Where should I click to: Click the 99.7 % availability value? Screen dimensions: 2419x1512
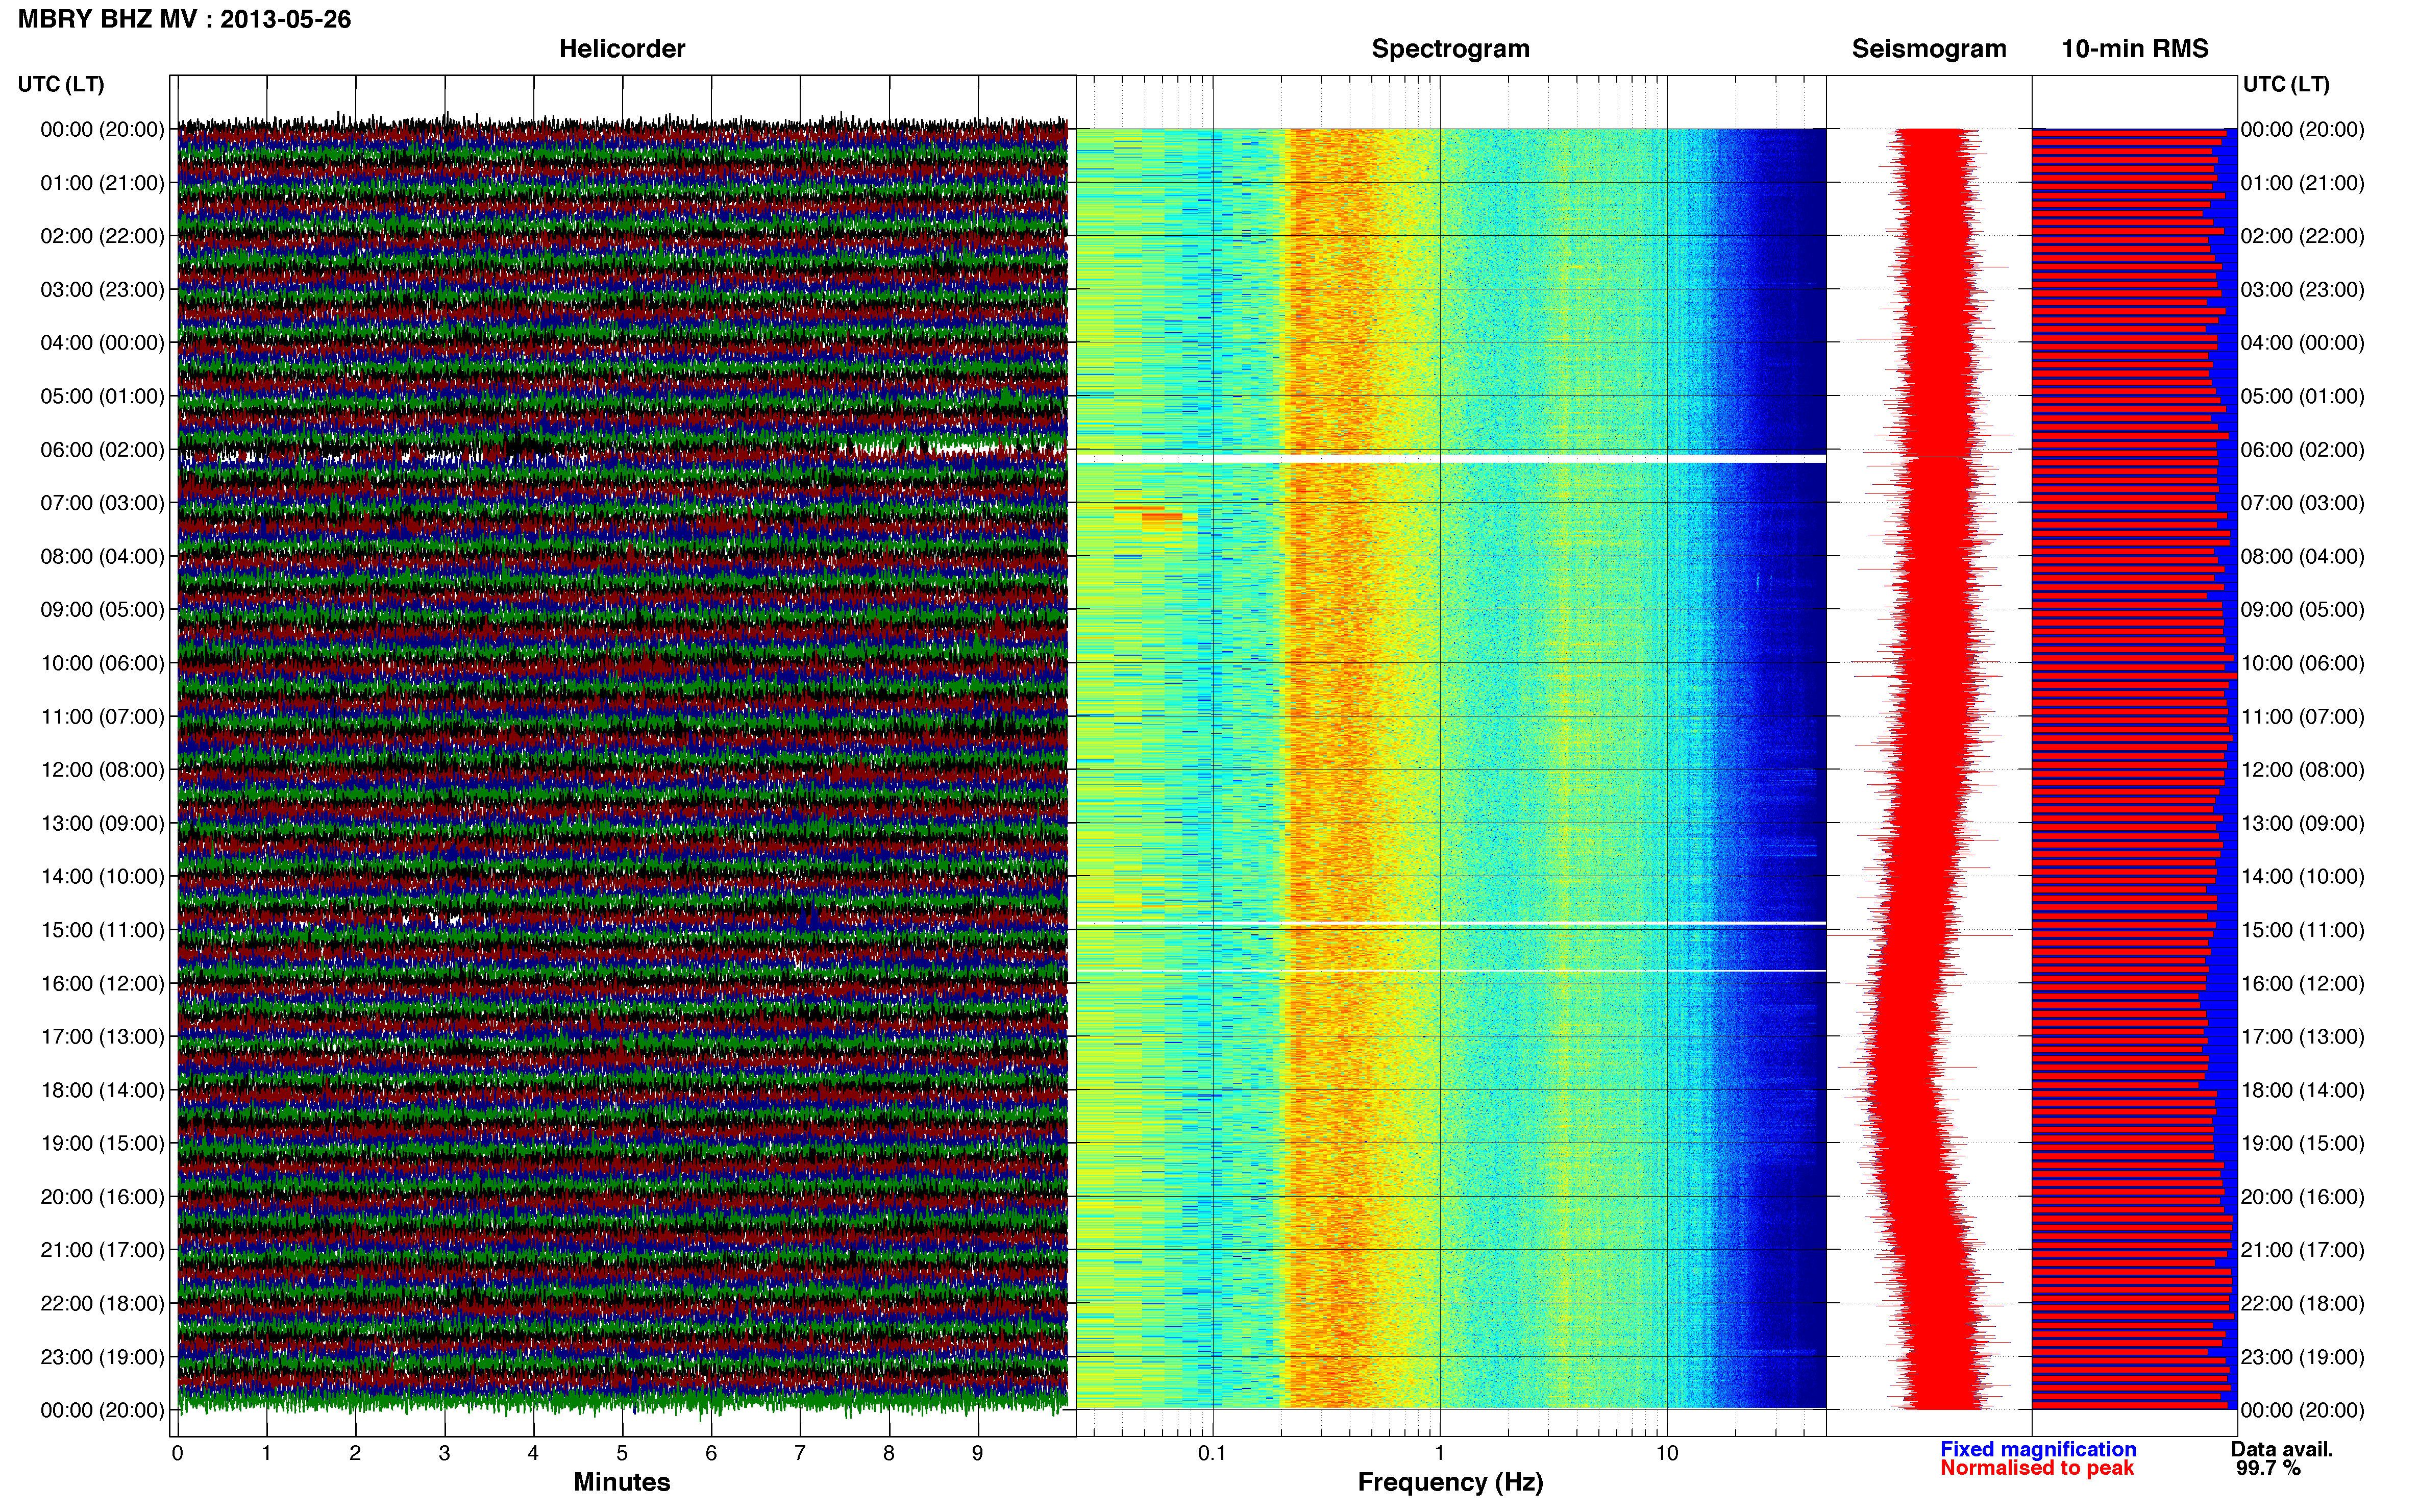coord(2268,1468)
